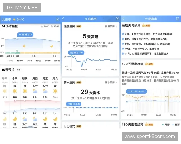Open the 日历模式 card
The height and width of the screenshot is (144, 181).
(91, 125)
